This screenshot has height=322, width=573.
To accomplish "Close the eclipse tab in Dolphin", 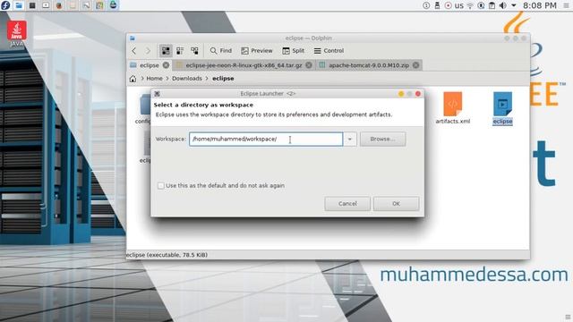I will coord(166,65).
